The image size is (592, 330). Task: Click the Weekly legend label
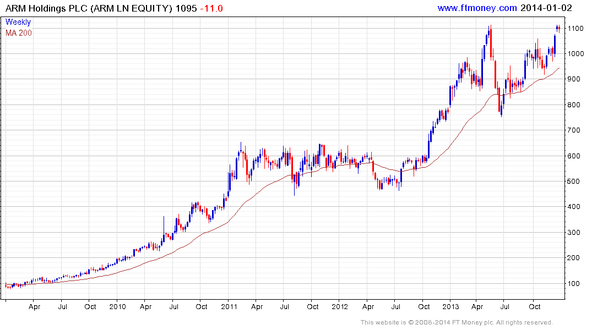click(18, 22)
